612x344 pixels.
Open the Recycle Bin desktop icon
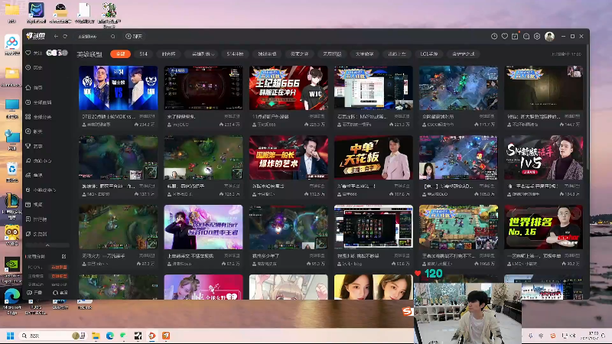tap(11, 173)
